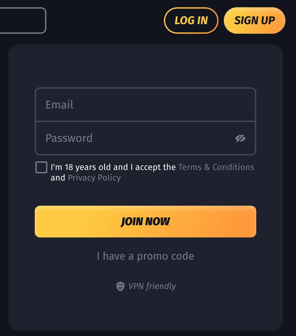The width and height of the screenshot is (296, 336).
Task: Click the VPN friendly label text
Action: coord(152,286)
